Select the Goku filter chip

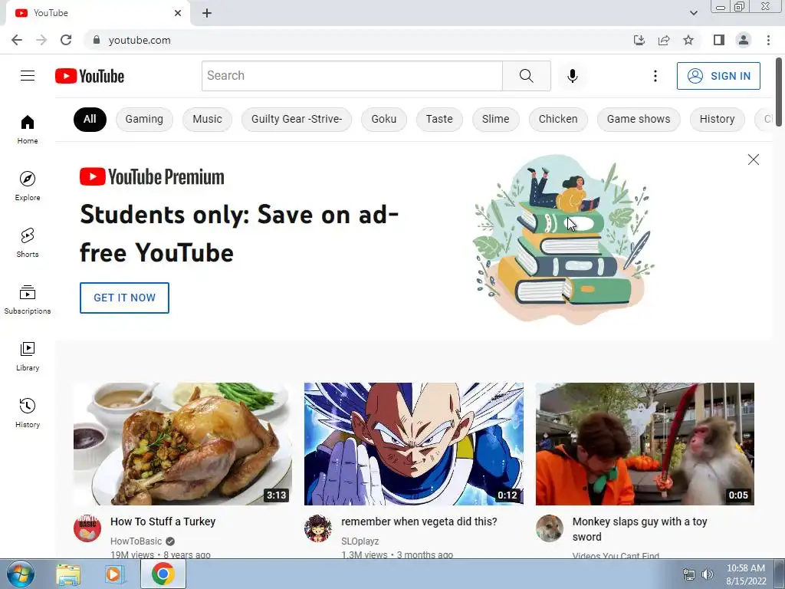click(384, 119)
